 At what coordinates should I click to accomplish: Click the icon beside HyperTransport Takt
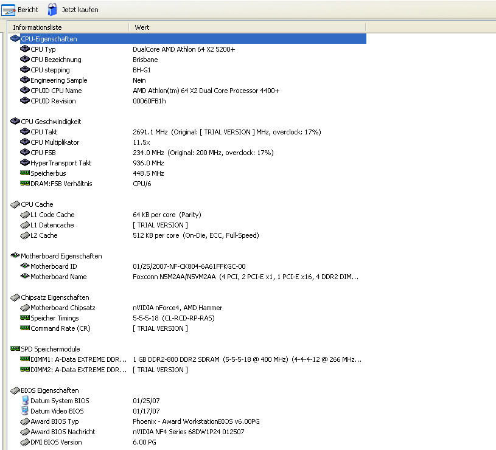click(25, 163)
